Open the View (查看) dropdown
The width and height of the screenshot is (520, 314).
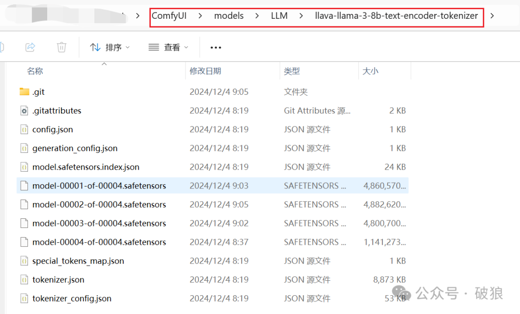[x=169, y=48]
